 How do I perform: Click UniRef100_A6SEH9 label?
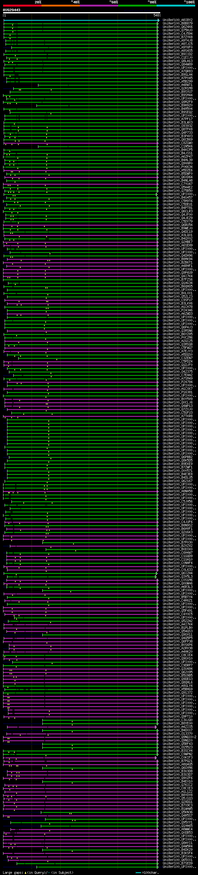tap(178, 246)
